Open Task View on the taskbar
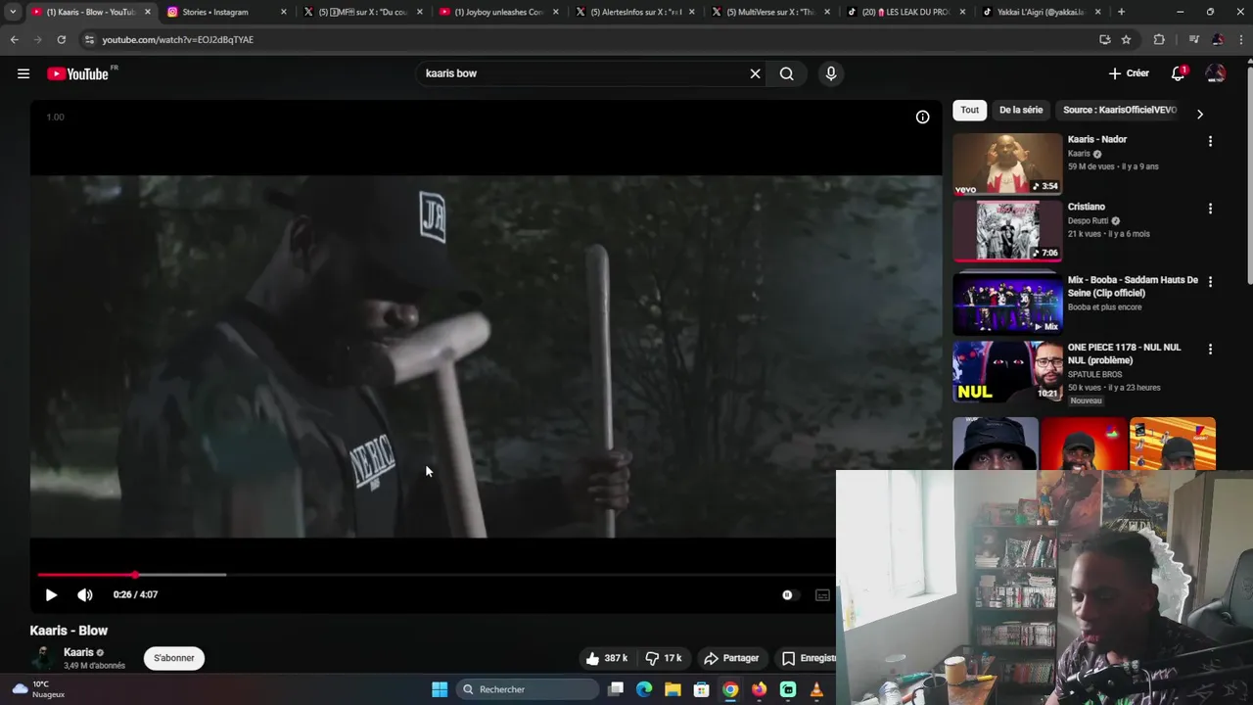The width and height of the screenshot is (1253, 705). click(x=616, y=689)
